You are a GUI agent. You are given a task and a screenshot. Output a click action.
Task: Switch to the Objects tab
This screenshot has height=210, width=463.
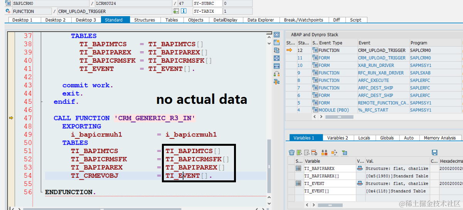click(196, 20)
